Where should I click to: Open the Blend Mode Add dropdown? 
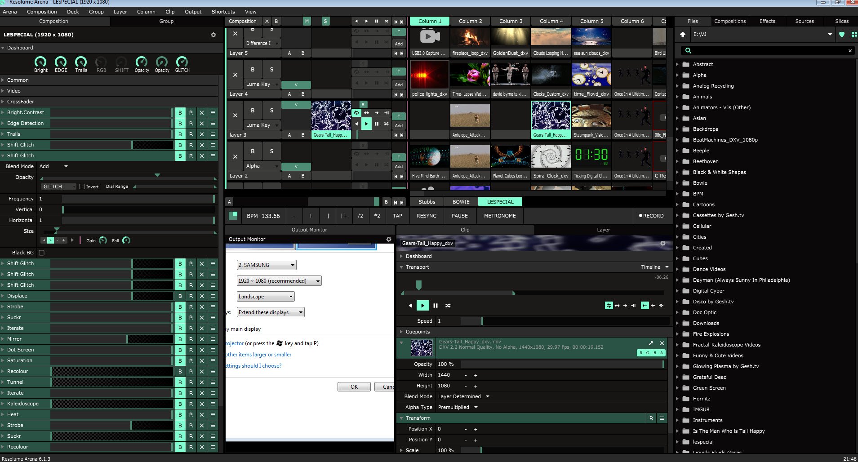click(x=54, y=166)
